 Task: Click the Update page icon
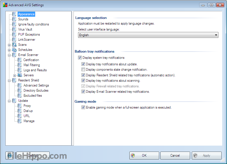(x=14, y=101)
